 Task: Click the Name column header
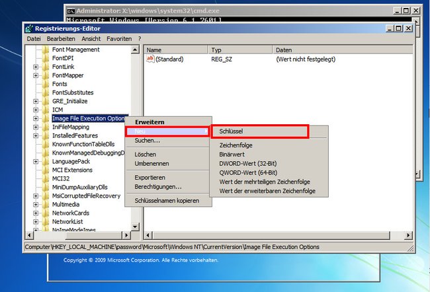(176, 50)
